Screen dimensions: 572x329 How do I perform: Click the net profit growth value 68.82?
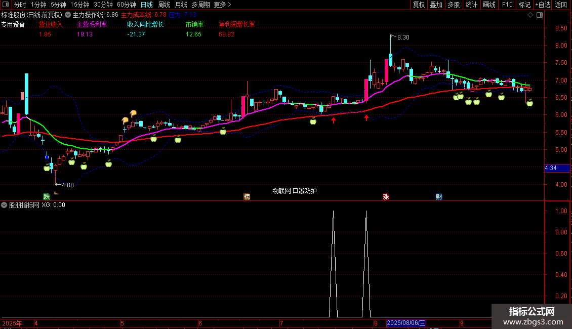point(227,34)
